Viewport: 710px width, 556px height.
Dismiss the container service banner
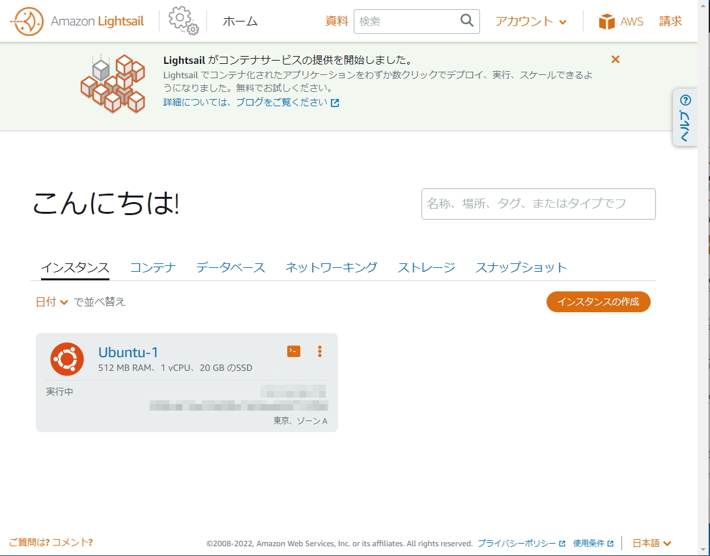point(615,59)
